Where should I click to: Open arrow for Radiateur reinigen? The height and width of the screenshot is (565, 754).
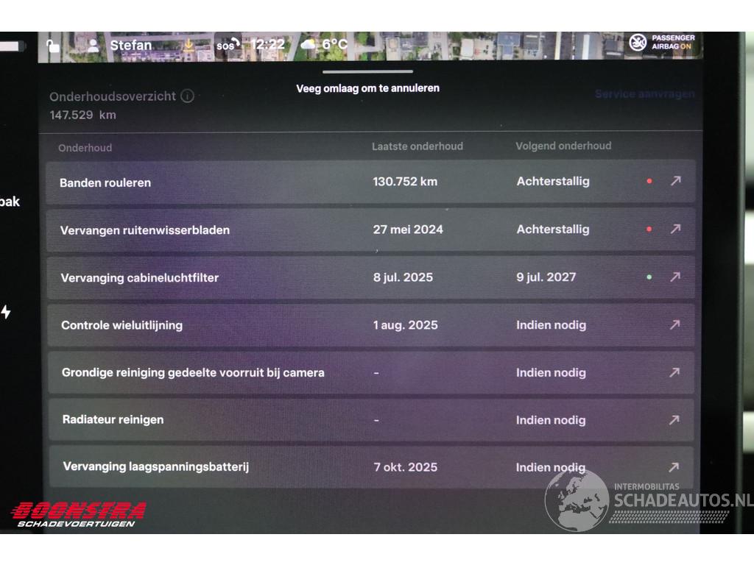point(674,420)
